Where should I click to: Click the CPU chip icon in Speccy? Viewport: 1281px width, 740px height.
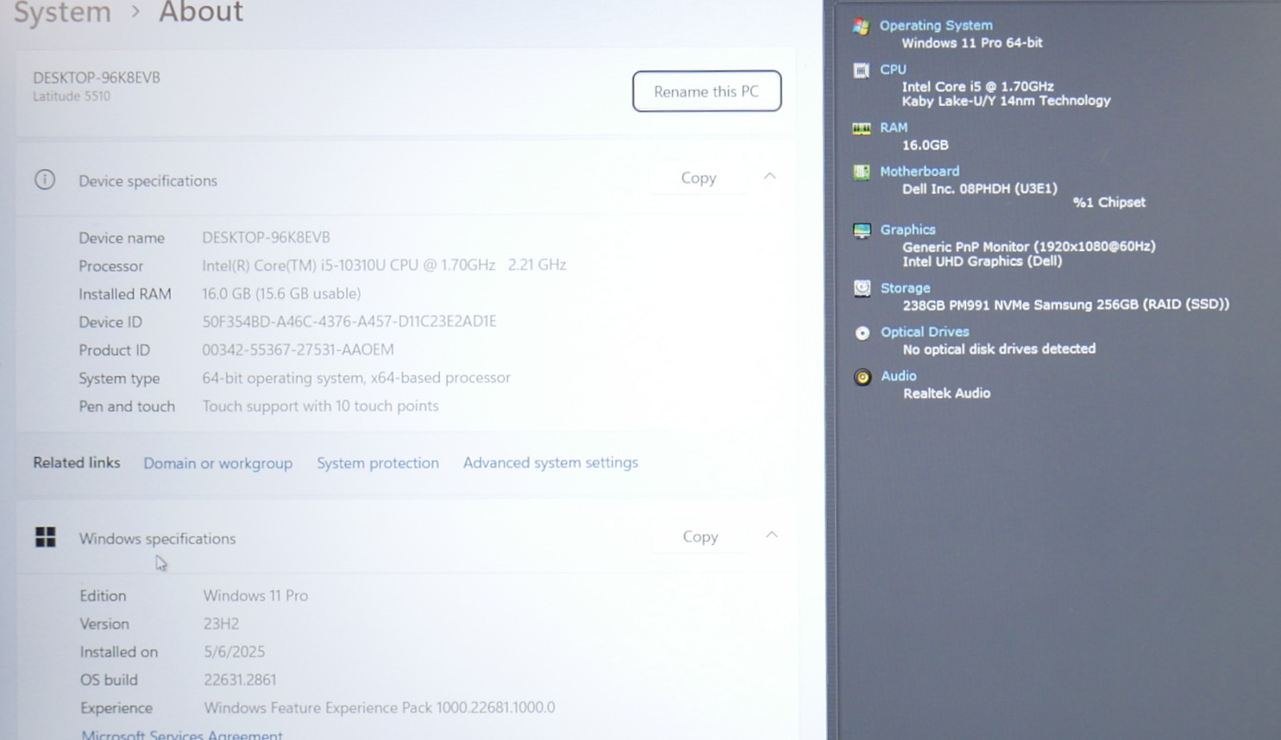861,70
